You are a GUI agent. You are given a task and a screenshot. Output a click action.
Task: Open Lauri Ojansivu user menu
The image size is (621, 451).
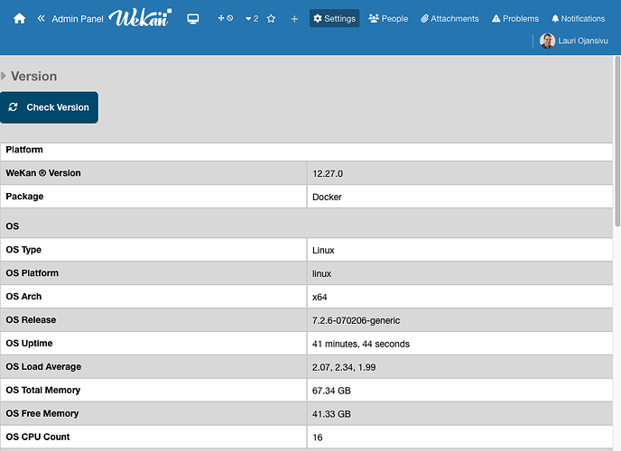(573, 41)
